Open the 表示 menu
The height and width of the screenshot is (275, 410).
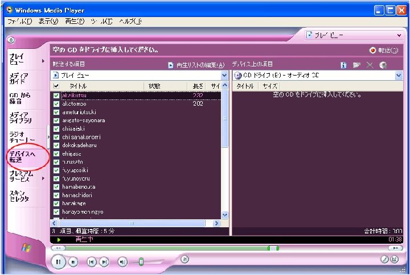48,22
